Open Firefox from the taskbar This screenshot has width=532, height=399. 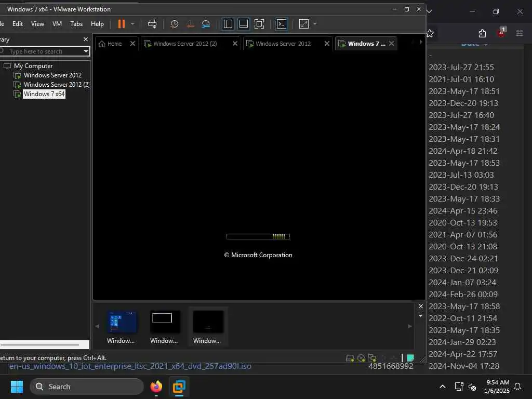pyautogui.click(x=156, y=387)
